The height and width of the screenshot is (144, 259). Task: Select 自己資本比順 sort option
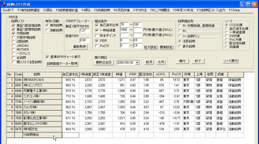[x=226, y=29]
